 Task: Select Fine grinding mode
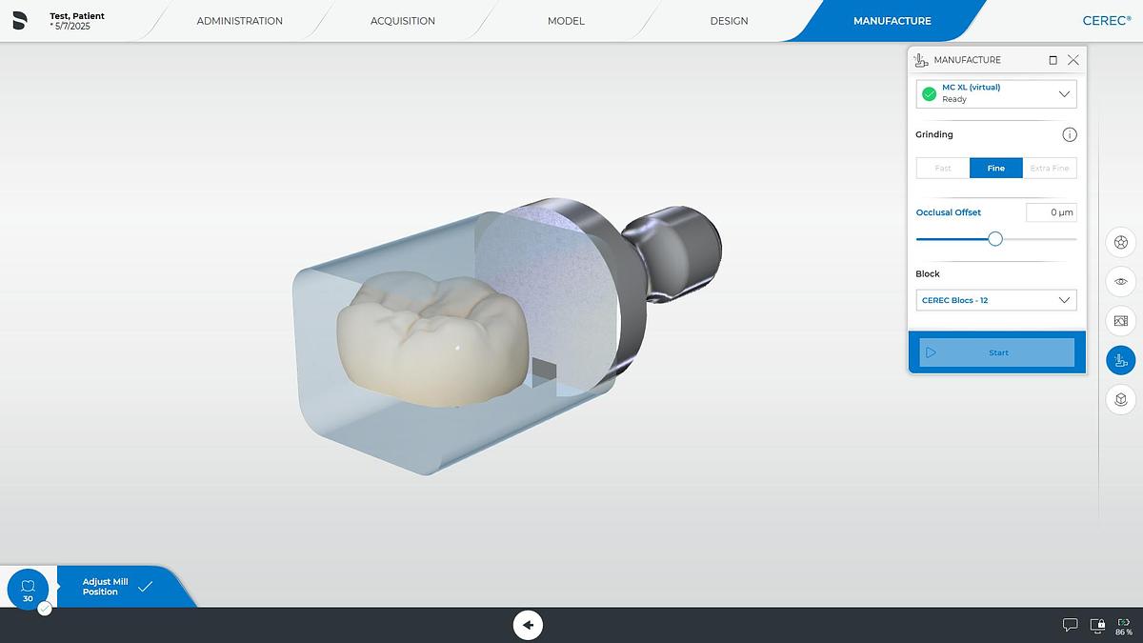(995, 169)
